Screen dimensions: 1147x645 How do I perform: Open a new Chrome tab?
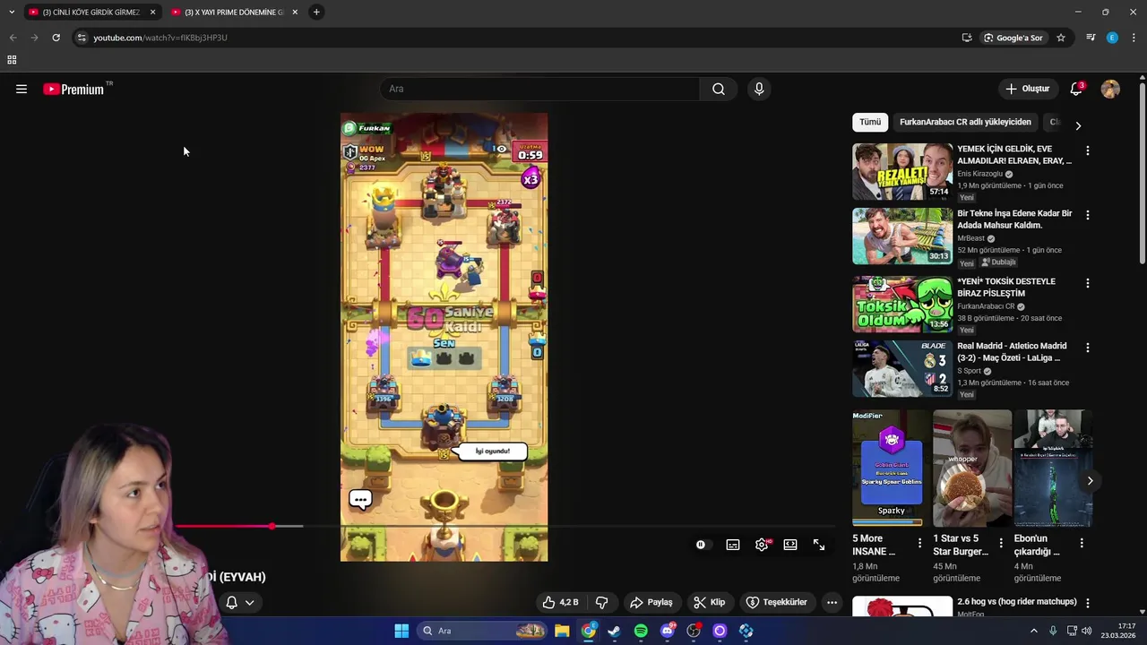(x=316, y=12)
